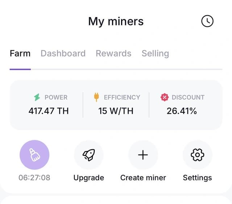
Task: Open the history clock icon
Action: pos(207,21)
